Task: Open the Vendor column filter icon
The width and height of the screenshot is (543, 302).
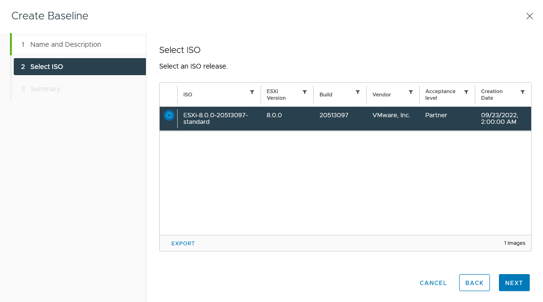Action: 411,92
